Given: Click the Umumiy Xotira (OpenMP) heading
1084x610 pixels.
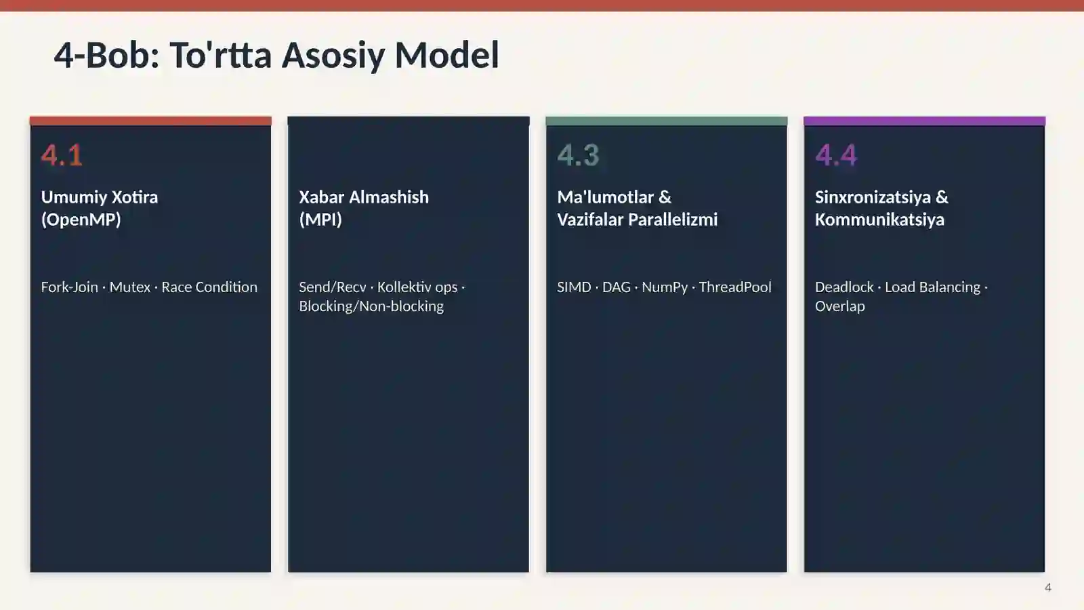Looking at the screenshot, I should click(x=100, y=208).
